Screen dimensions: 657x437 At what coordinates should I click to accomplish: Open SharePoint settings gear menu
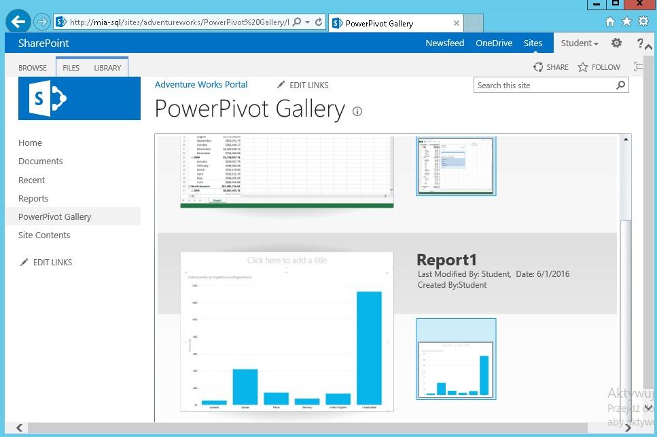coord(616,43)
